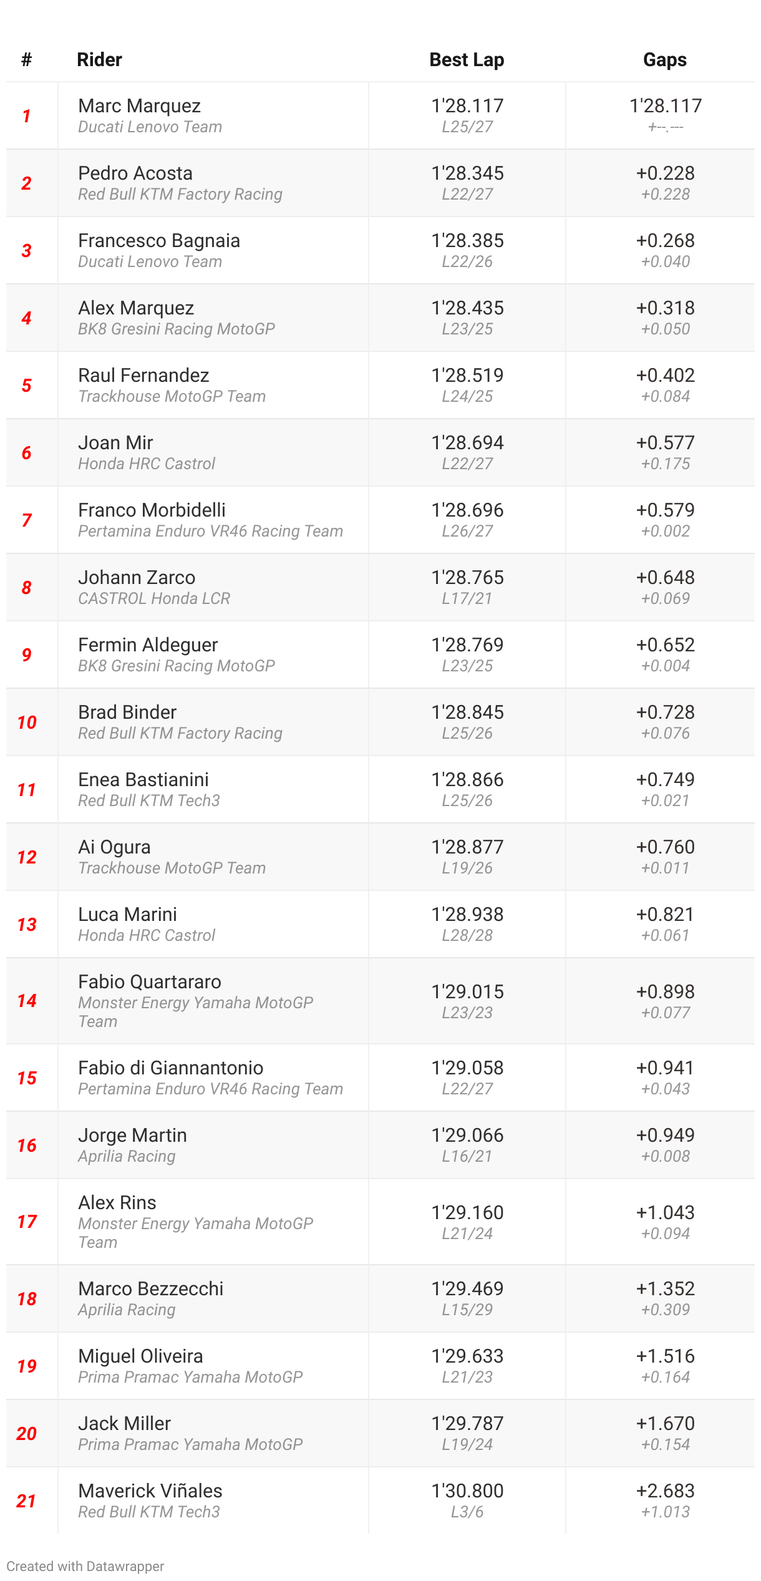Select Jorge Martin's team Aprilia Racing

(x=127, y=1156)
